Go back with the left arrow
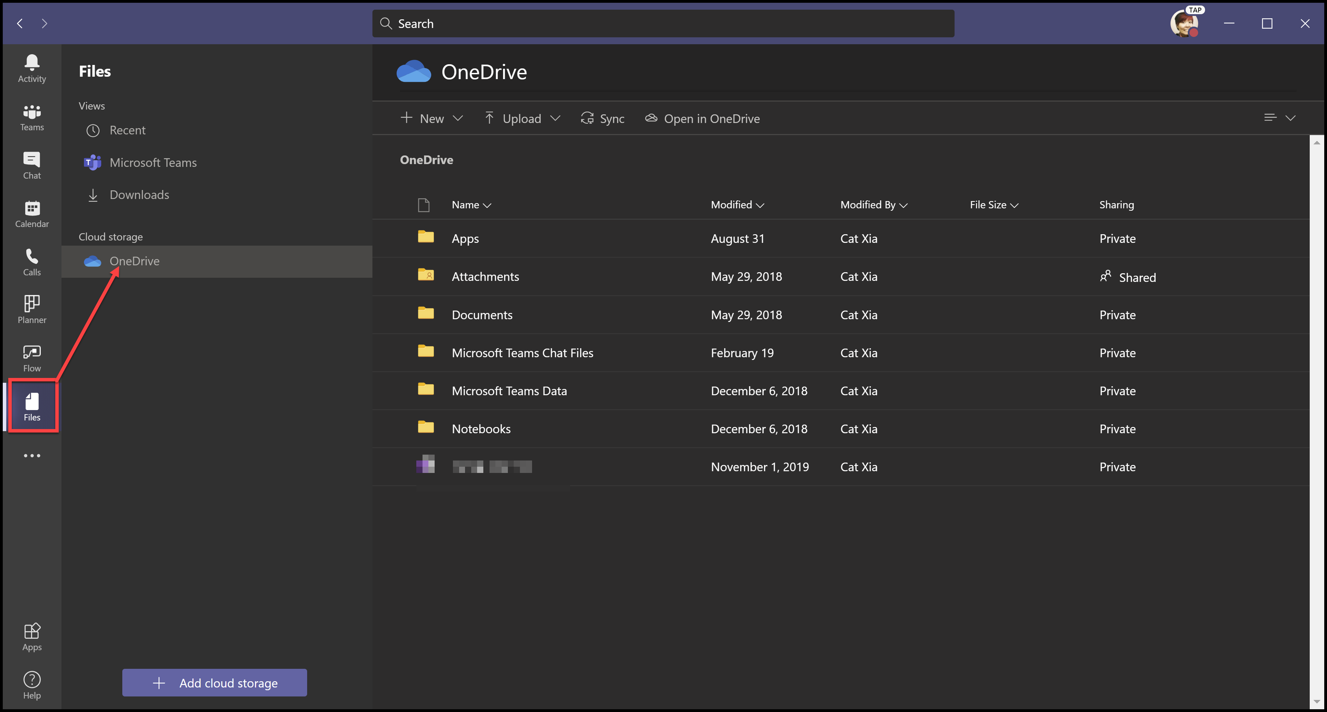 click(20, 23)
